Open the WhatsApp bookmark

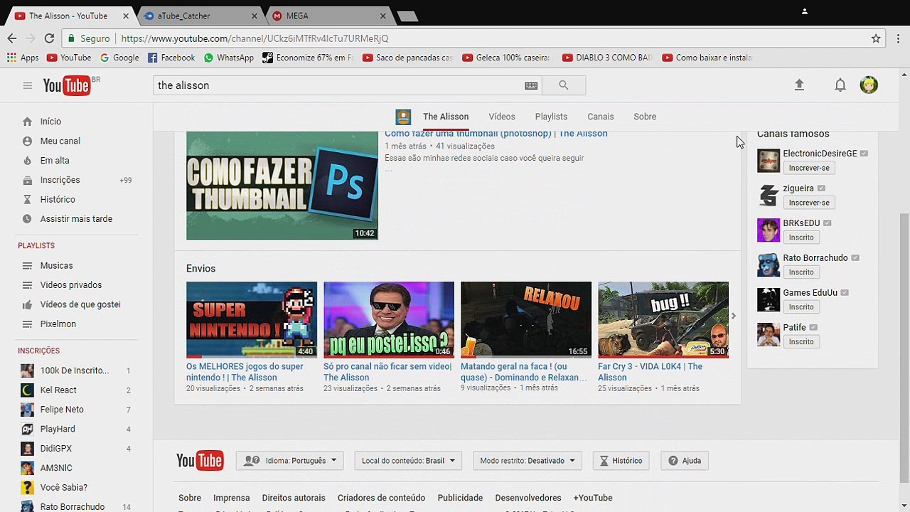[229, 58]
